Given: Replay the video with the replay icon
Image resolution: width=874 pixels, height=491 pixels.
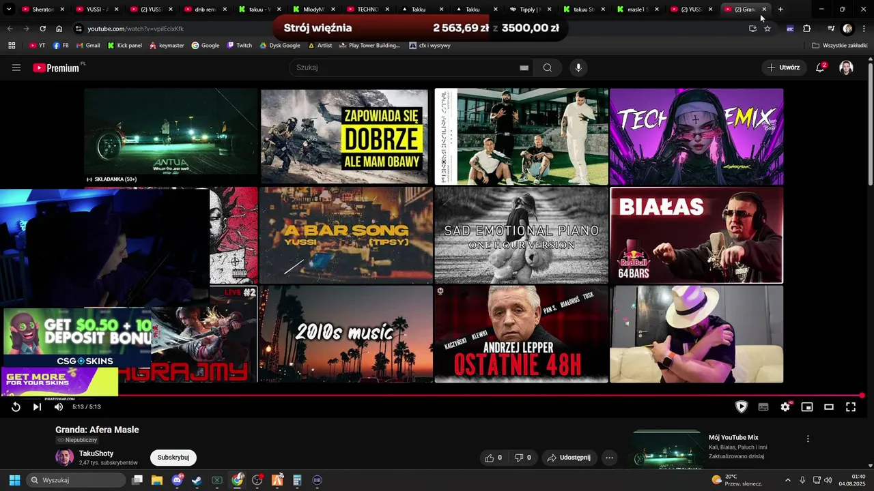Looking at the screenshot, I should click(16, 406).
